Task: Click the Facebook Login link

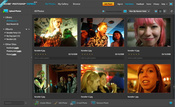Action: pyautogui.click(x=16, y=48)
